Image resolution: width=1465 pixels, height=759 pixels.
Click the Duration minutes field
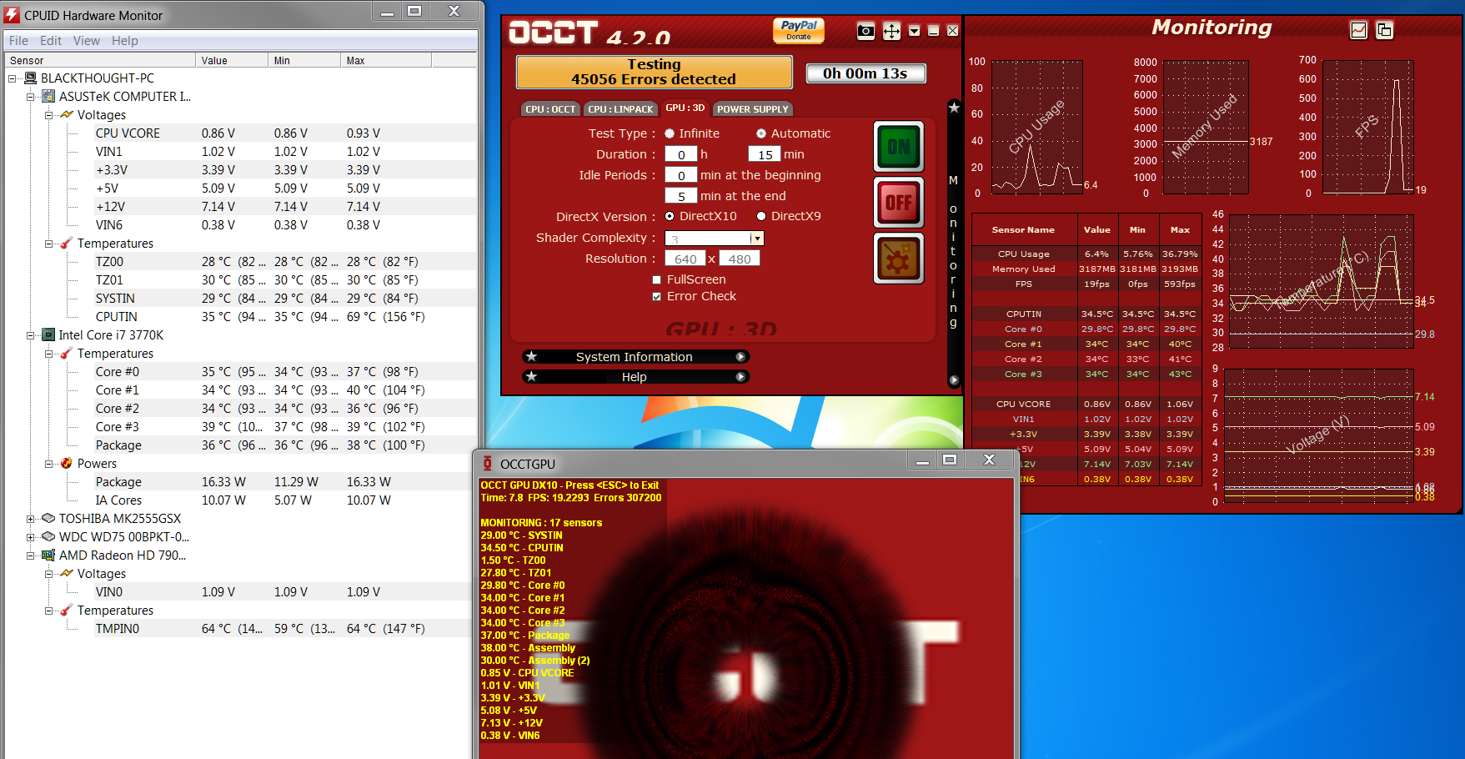(x=765, y=154)
